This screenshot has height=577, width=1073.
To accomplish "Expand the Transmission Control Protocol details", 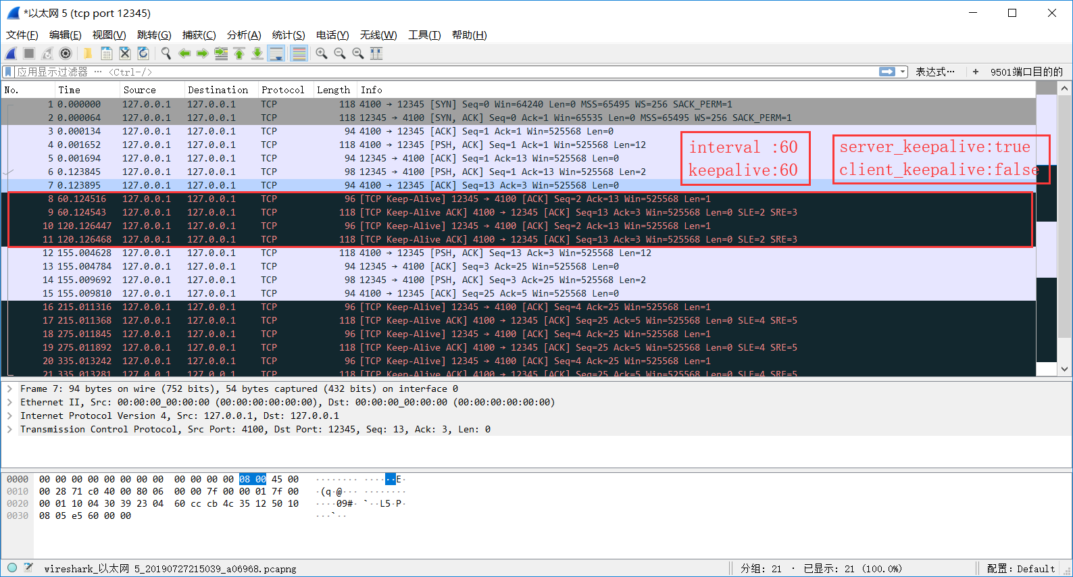I will 9,429.
